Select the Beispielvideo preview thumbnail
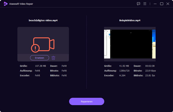Image resolution: width=173 pixels, height=112 pixels. coord(130,44)
